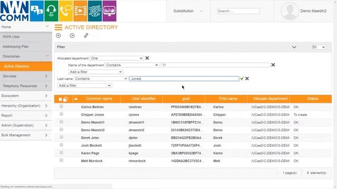Open the nested 'Add a filter' dropdown
This screenshot has width=337, height=189.
tap(96, 72)
